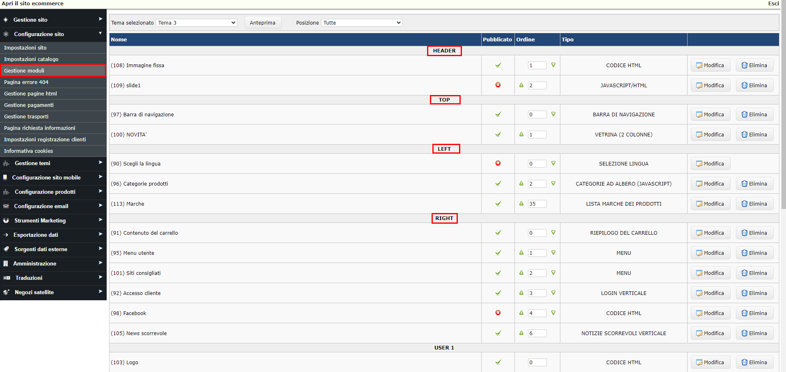Viewport: 786px width, 372px height.
Task: Click Elimina for Facebook module
Action: click(754, 313)
